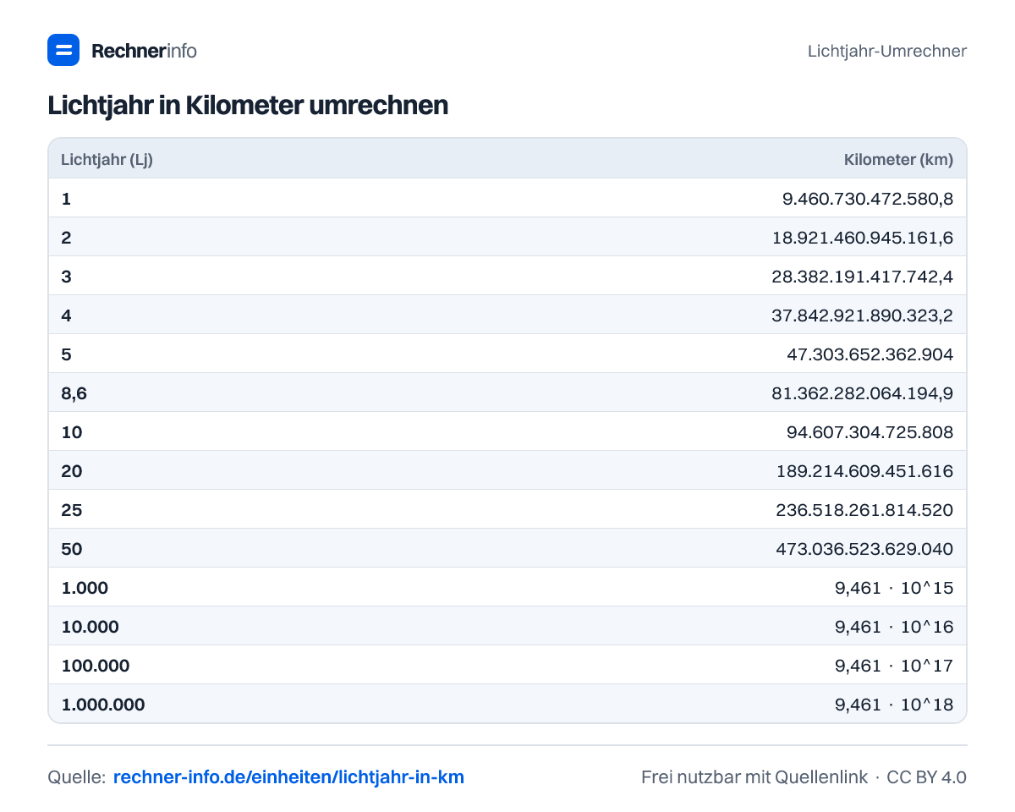This screenshot has width=1015, height=812.
Task: Click the Lichtjahr (Lj) column header
Action: coord(107,159)
